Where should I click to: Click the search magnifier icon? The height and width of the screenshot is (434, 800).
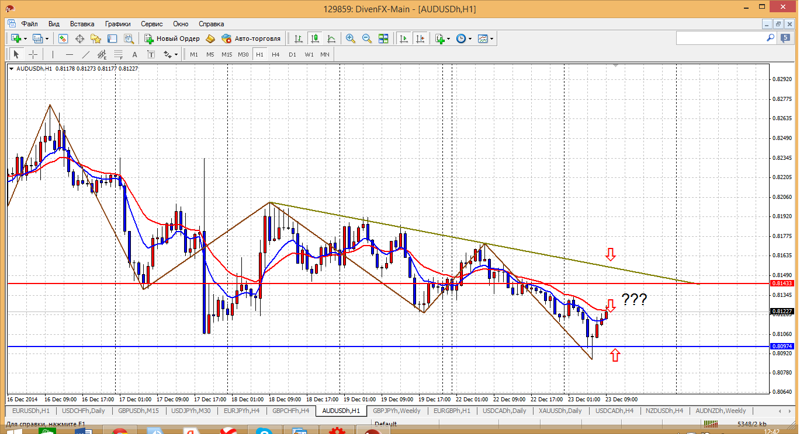[x=770, y=38]
